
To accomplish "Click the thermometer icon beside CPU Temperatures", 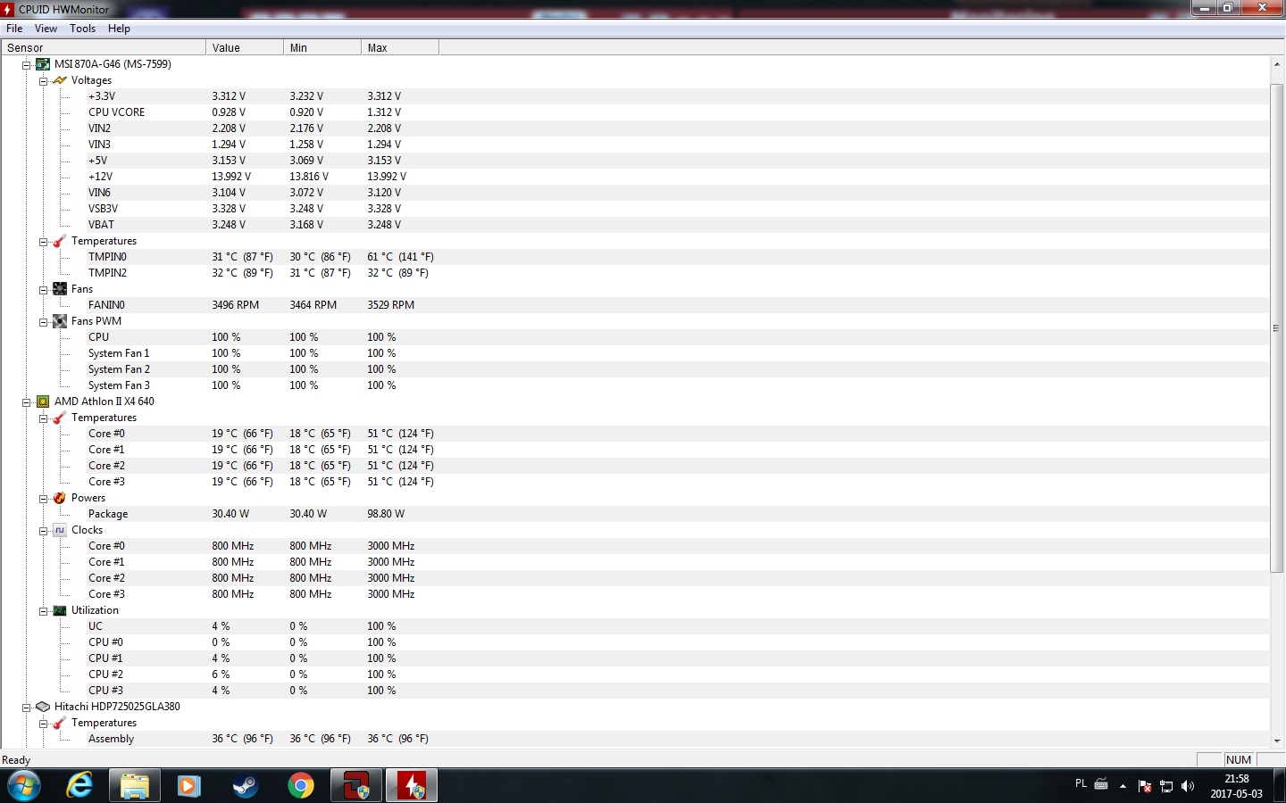I will (x=60, y=418).
